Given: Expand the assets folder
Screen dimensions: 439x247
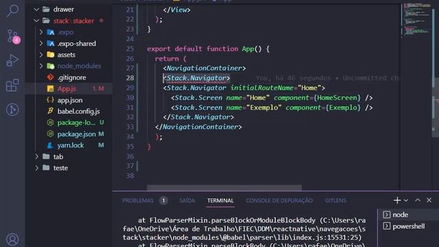Looking at the screenshot, I should (x=41, y=55).
